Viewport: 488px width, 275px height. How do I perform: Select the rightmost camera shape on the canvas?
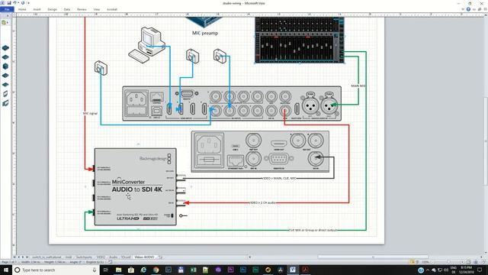click(220, 56)
